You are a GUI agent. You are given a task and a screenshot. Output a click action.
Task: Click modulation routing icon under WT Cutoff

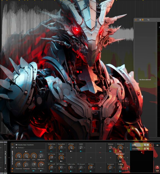51,171
